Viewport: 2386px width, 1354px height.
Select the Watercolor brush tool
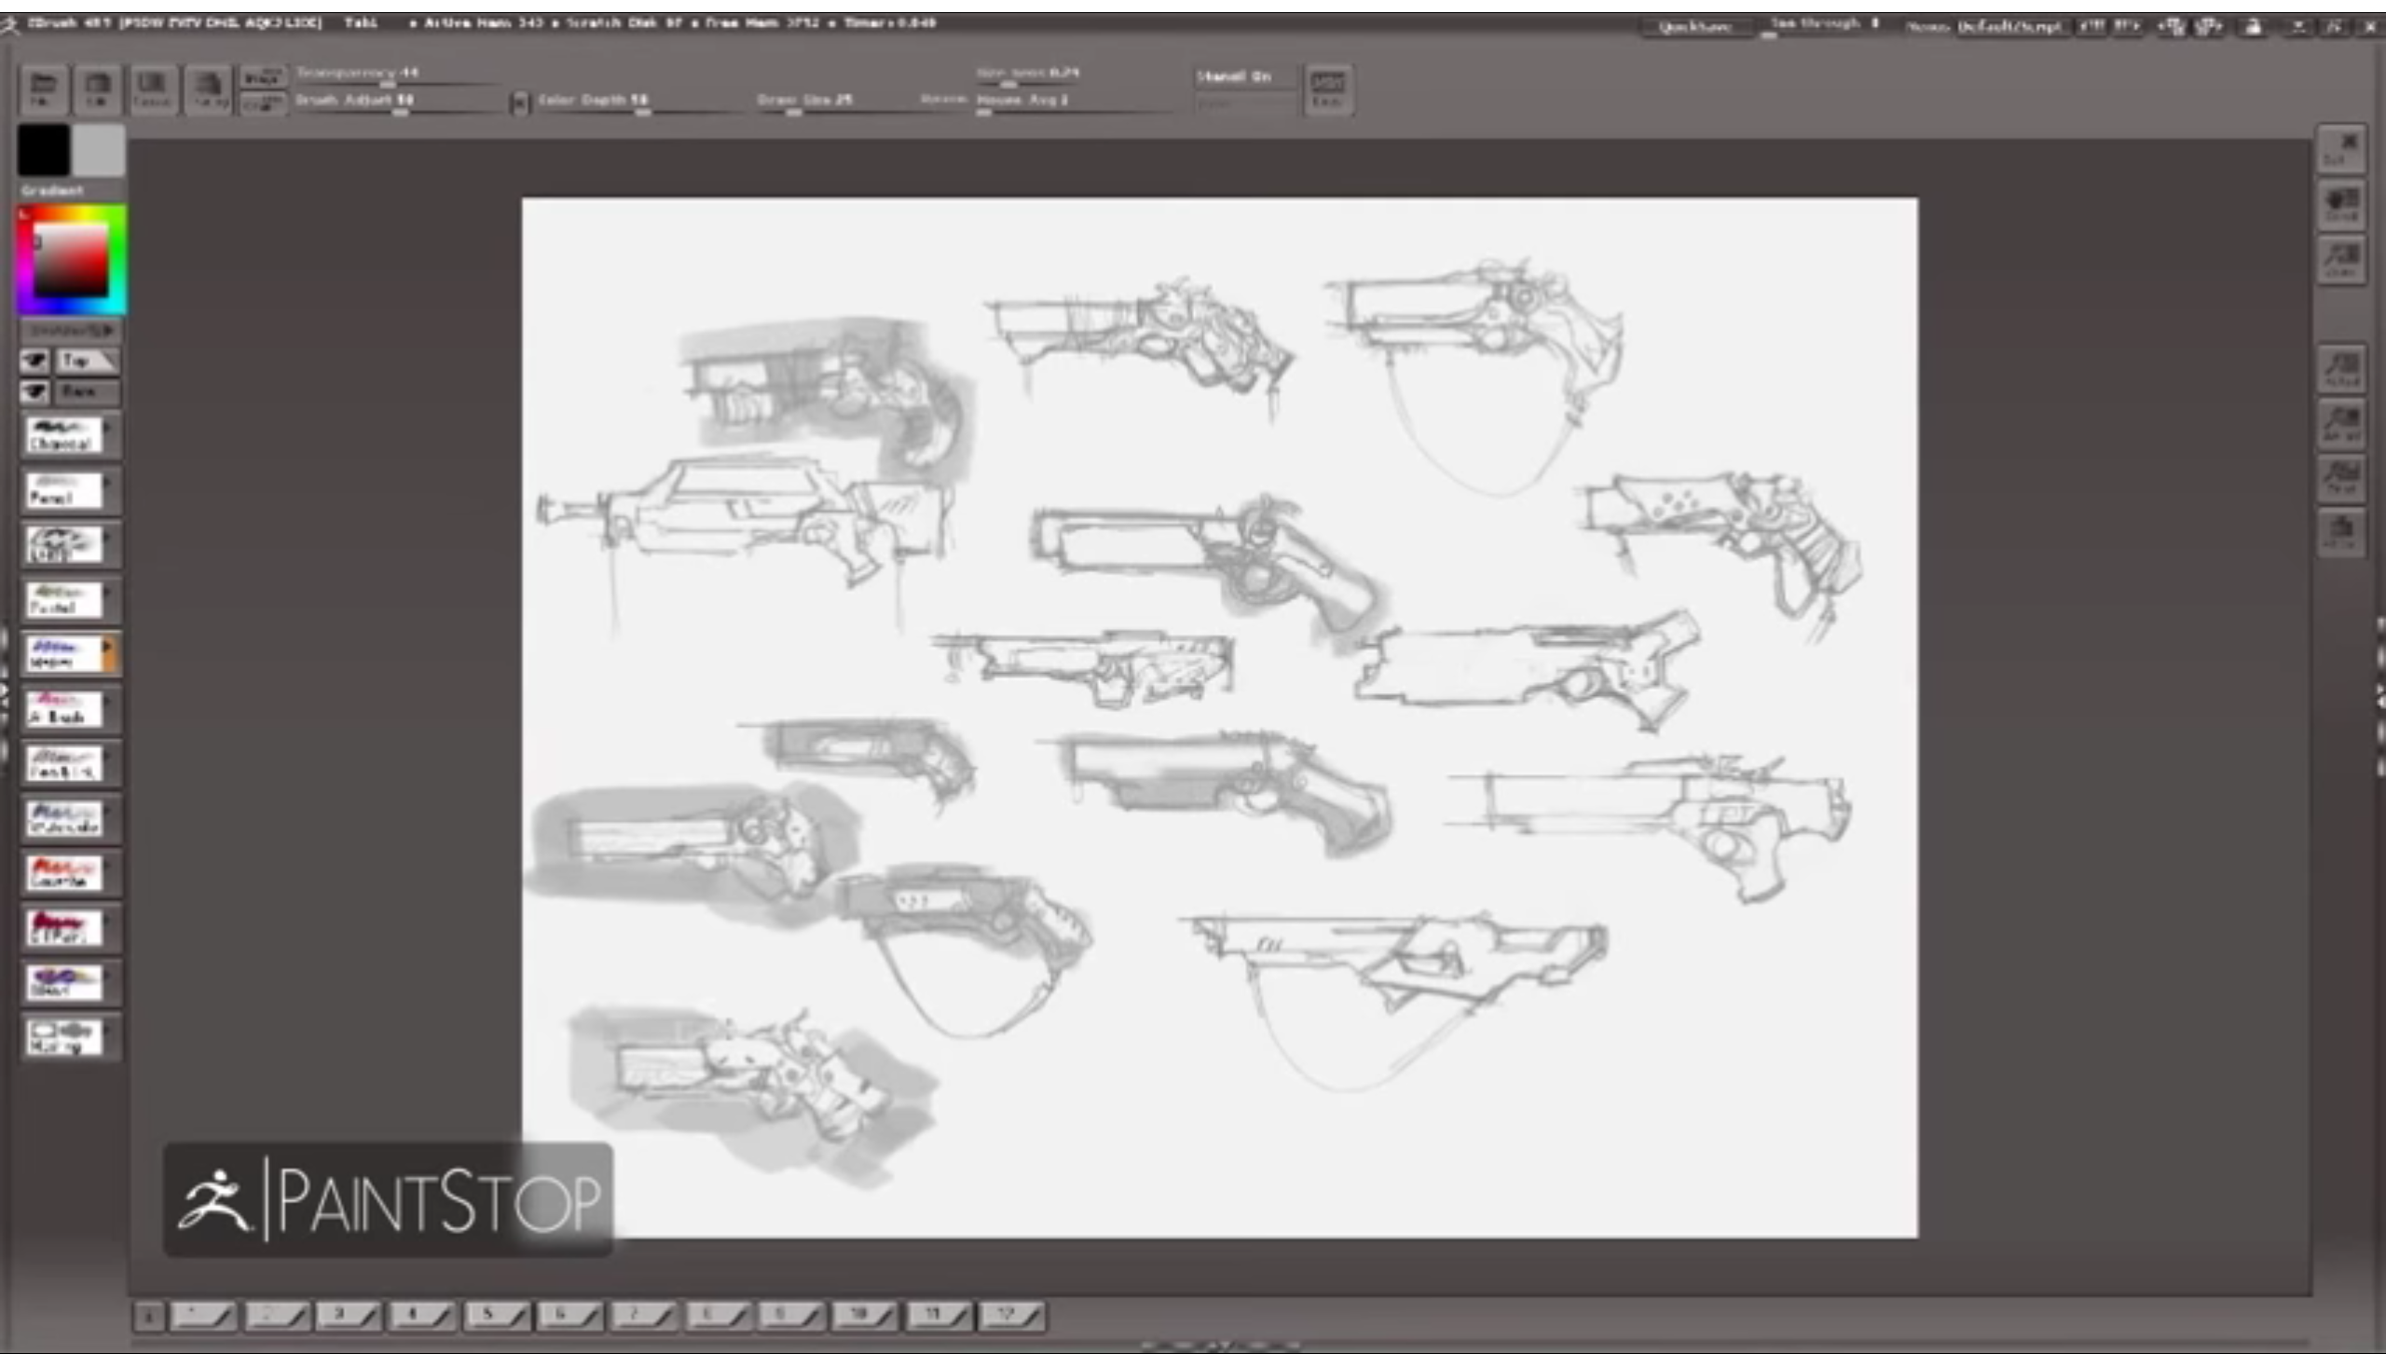(x=63, y=818)
